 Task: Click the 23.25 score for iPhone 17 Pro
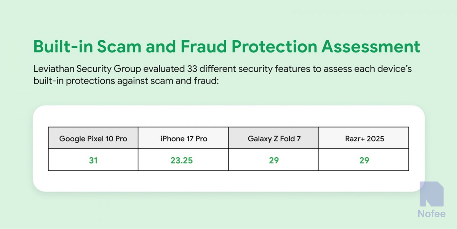pyautogui.click(x=182, y=160)
